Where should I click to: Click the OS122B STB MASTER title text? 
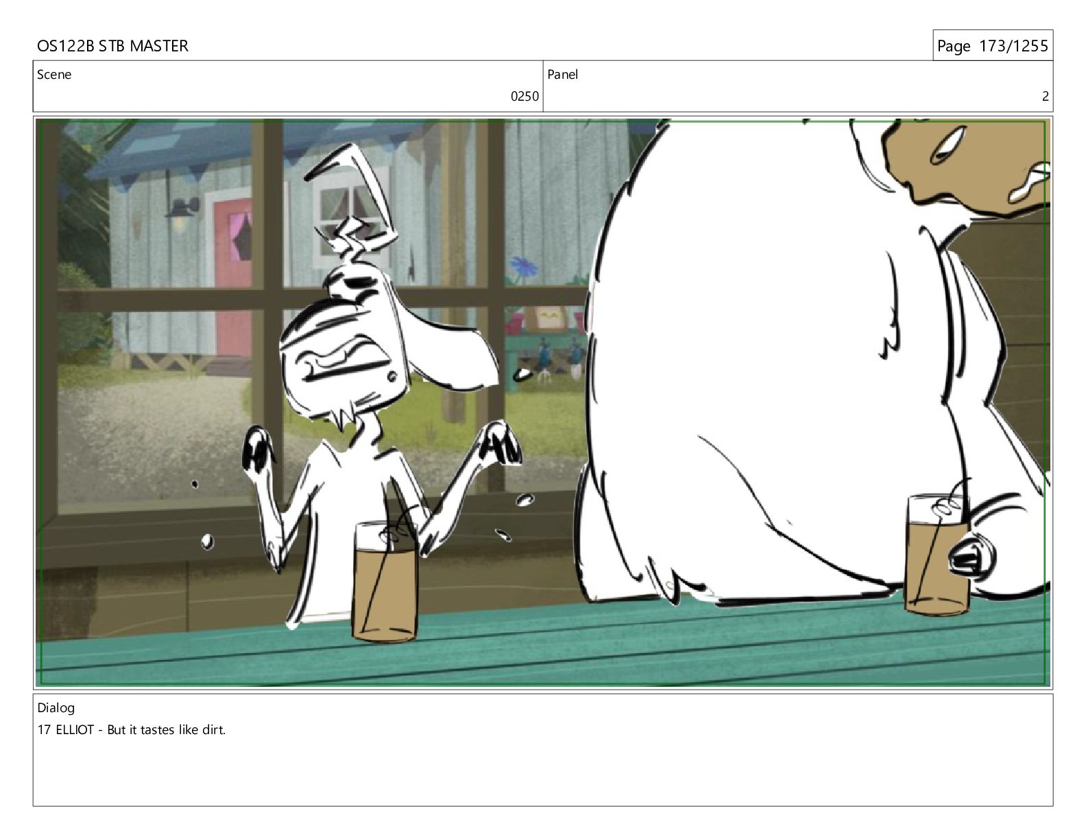point(112,46)
